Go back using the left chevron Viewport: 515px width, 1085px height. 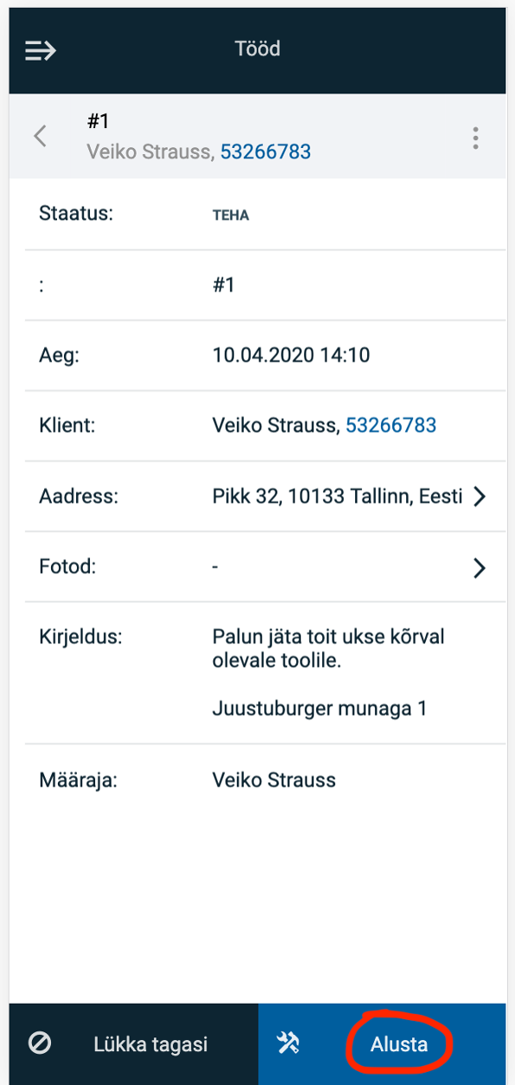[40, 137]
